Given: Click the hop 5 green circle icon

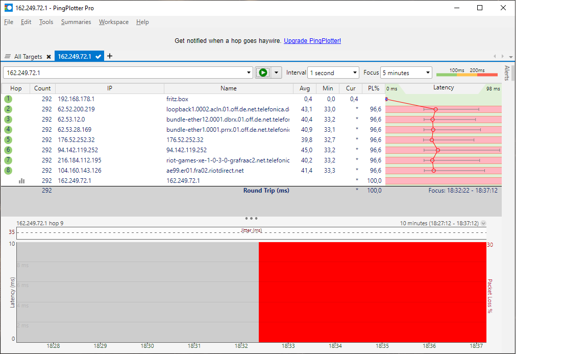Looking at the screenshot, I should 8,139.
